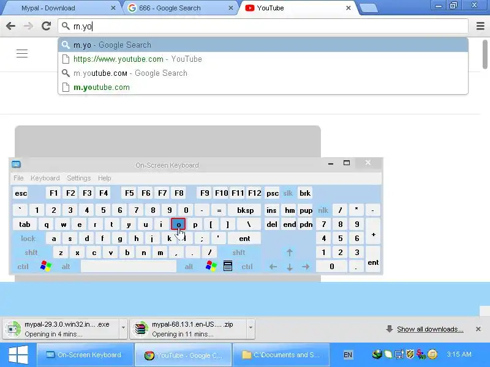Image resolution: width=490 pixels, height=367 pixels.
Task: Switch to Mypal - Download tab
Action: point(59,8)
